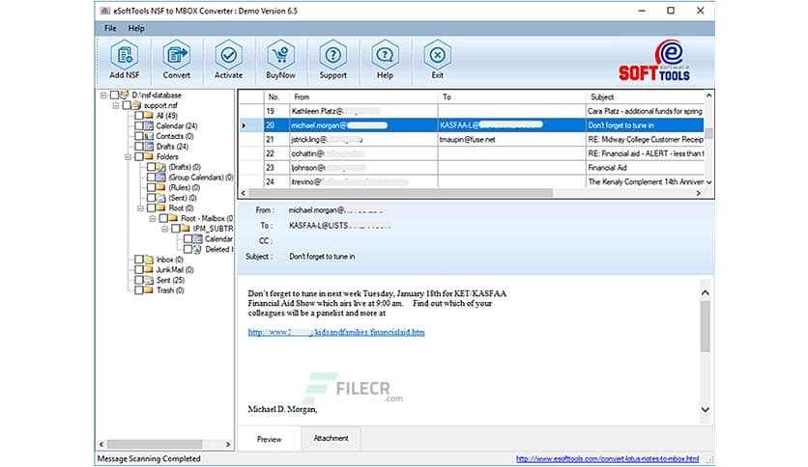Viewport: 808px width, 467px height.
Task: Tick the Contacts (0) checkbox
Action: [x=139, y=136]
